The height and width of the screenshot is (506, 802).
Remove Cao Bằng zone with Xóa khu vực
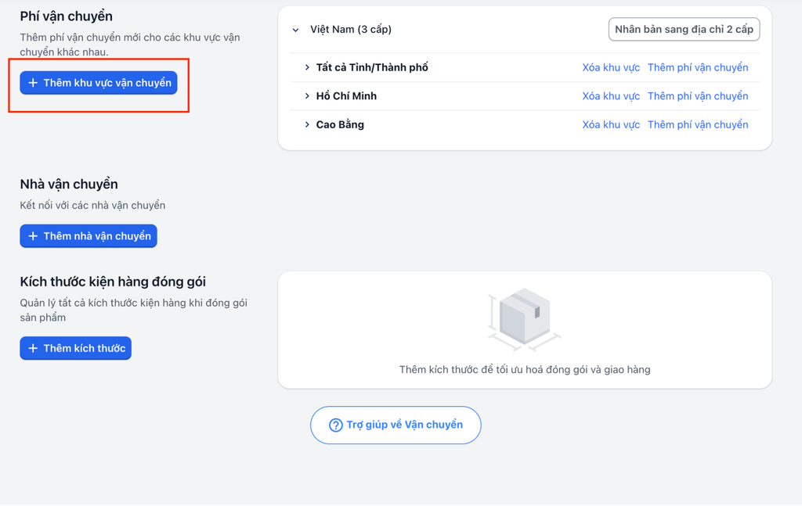point(611,125)
